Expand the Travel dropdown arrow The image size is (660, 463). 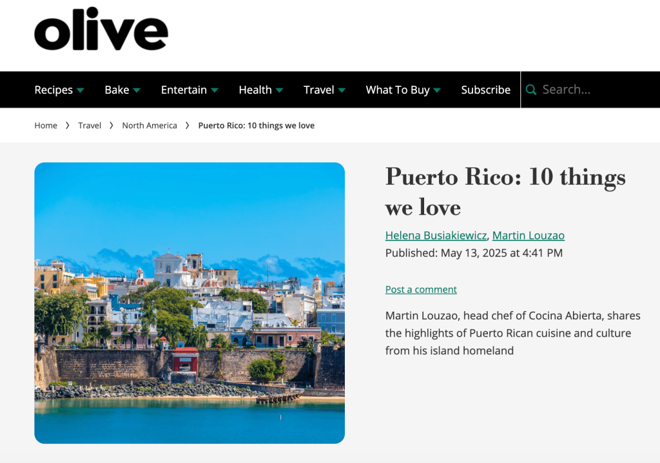coord(342,90)
